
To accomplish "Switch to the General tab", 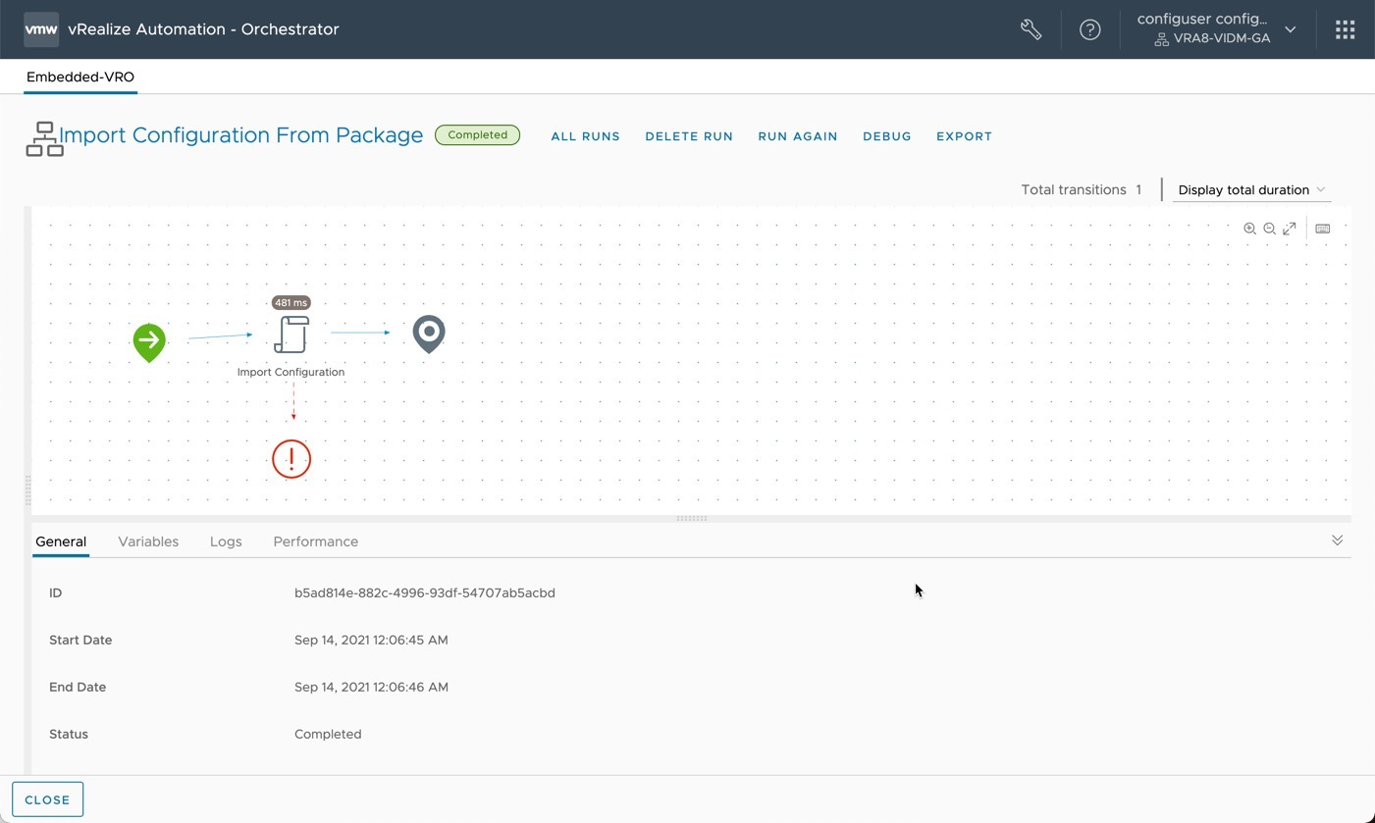I will coord(61,541).
